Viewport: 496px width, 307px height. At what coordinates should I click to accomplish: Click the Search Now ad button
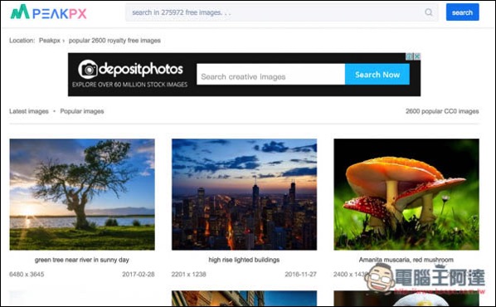(x=377, y=75)
